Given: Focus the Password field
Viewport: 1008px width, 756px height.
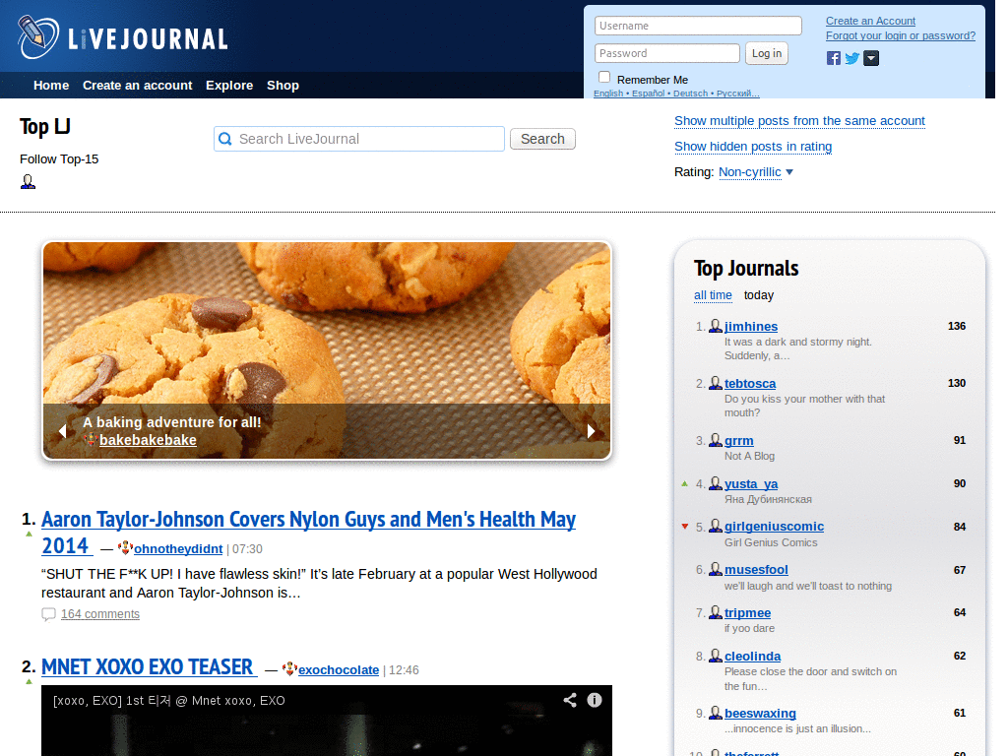Looking at the screenshot, I should [667, 53].
